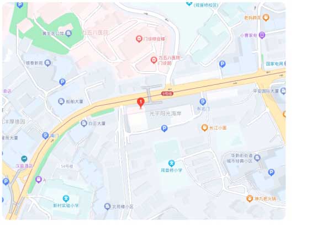Select the parking icon below 光宇阳光海岸
The height and width of the screenshot is (225, 312).
164,128
